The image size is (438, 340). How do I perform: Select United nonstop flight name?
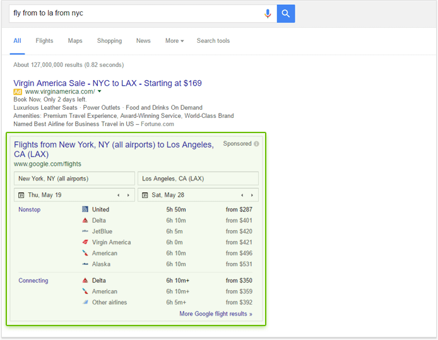click(100, 209)
